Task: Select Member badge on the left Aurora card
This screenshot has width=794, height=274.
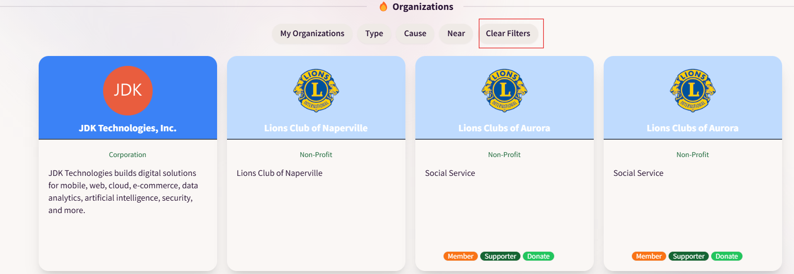Action: (x=460, y=256)
